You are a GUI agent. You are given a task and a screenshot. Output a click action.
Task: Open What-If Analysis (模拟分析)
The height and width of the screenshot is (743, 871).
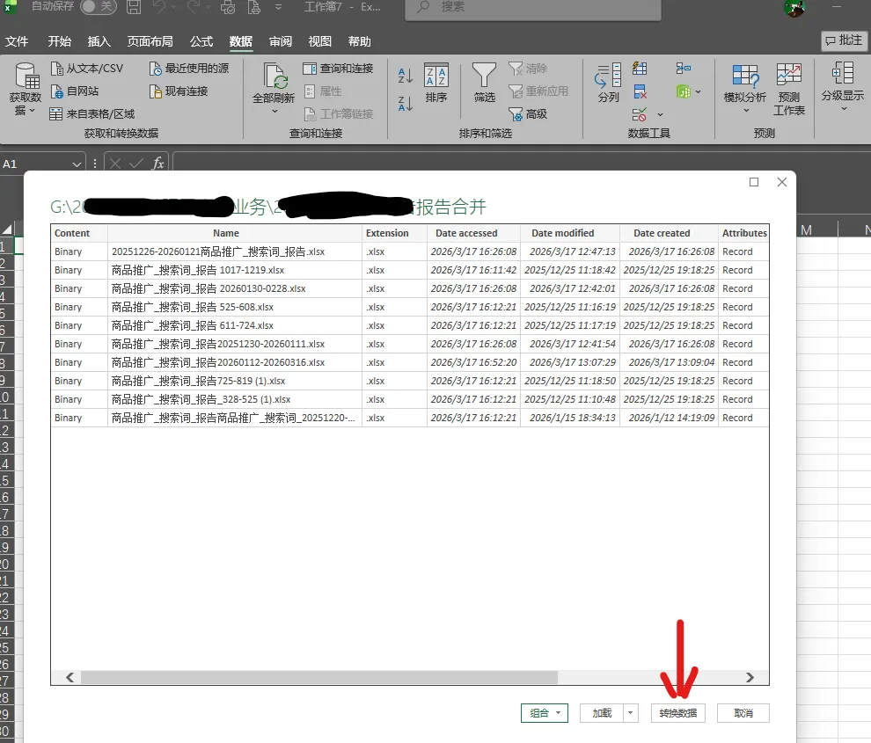(x=745, y=88)
